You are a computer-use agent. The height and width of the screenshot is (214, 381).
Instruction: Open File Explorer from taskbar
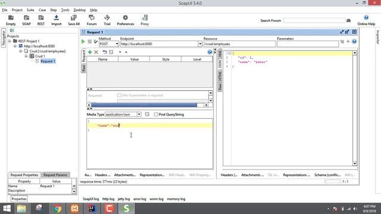[21, 209]
